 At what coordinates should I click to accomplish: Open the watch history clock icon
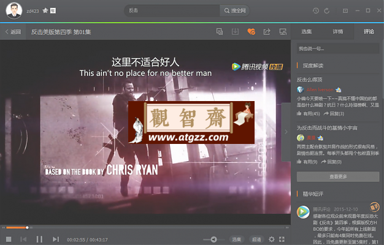[316, 10]
